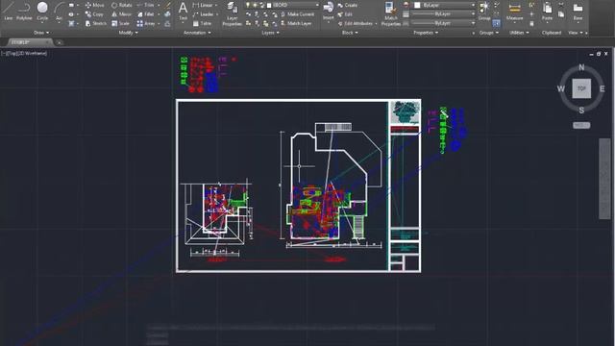Image resolution: width=615 pixels, height=346 pixels.
Task: Open Layer Properties manager
Action: 232,13
